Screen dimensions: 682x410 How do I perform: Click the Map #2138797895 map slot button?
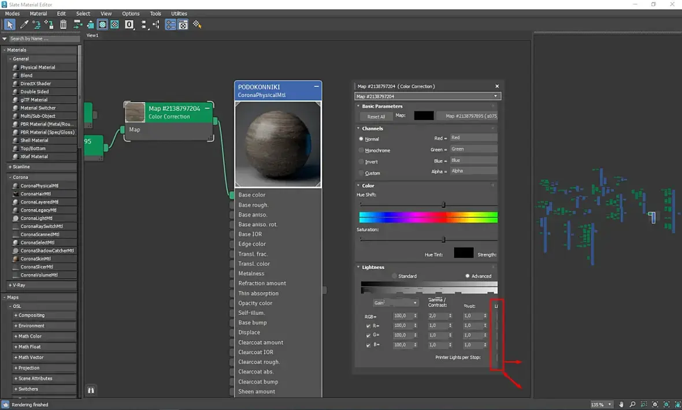coord(467,116)
